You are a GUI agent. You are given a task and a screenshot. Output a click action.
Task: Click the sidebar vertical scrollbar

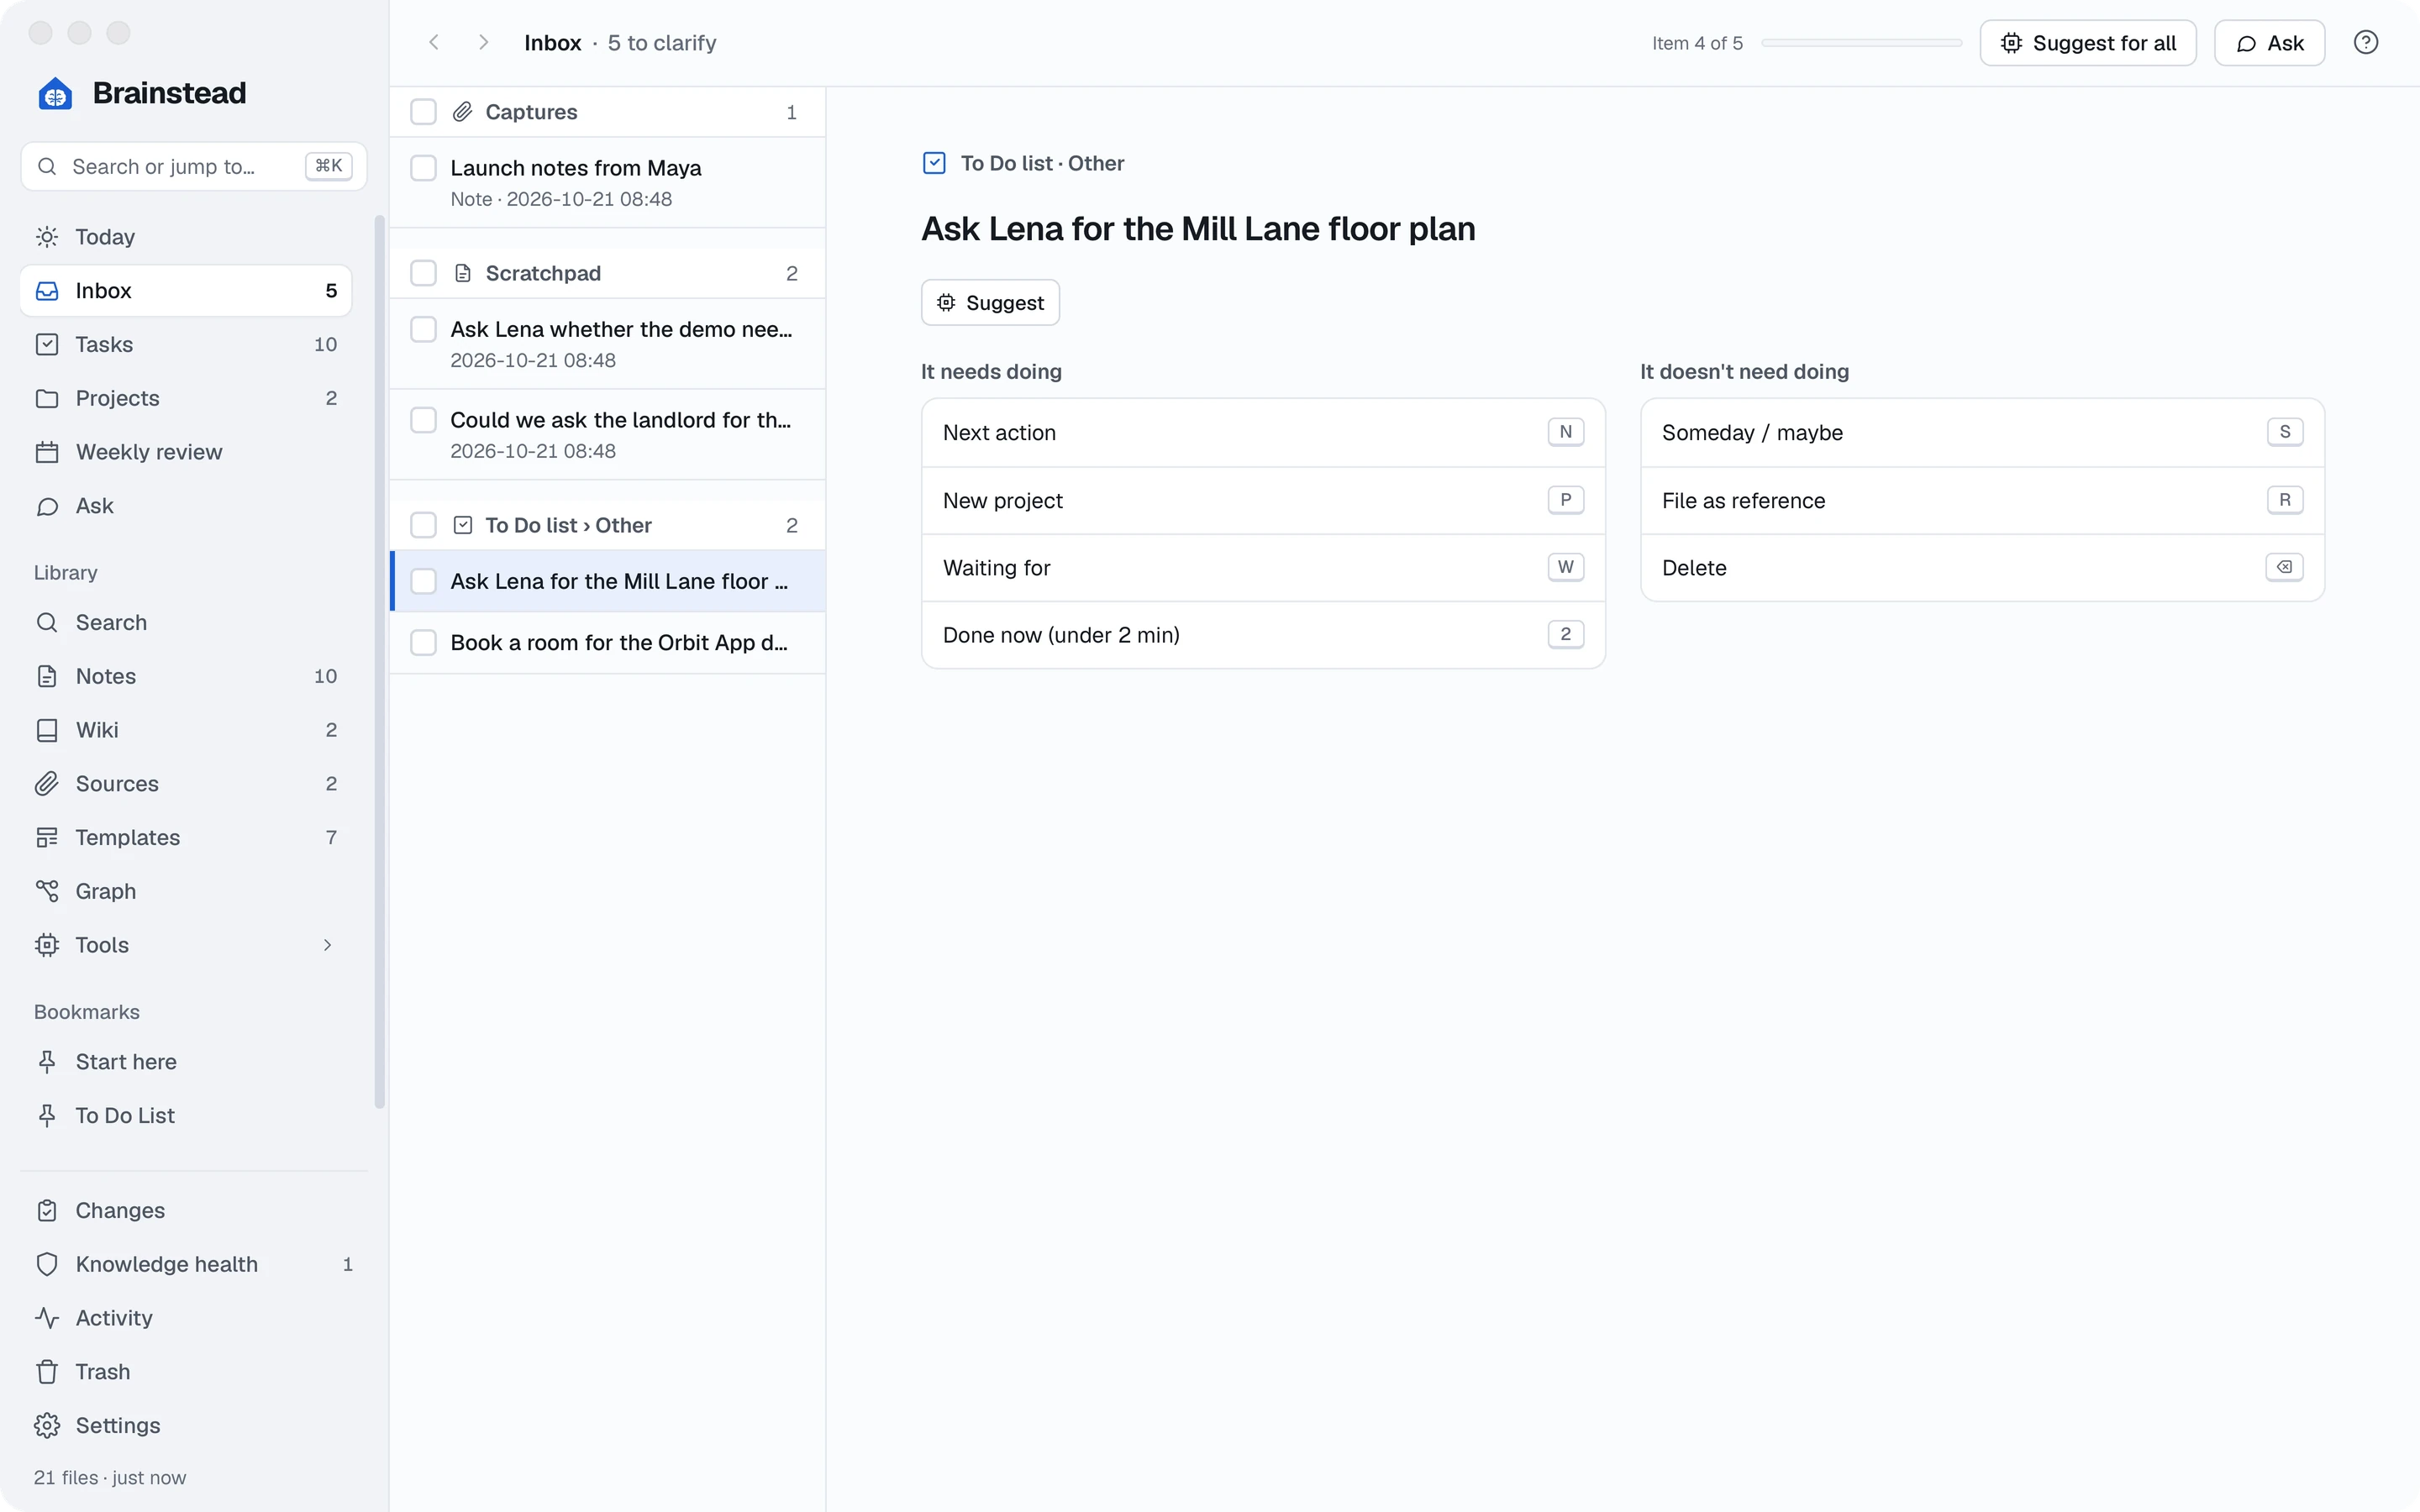point(379,661)
